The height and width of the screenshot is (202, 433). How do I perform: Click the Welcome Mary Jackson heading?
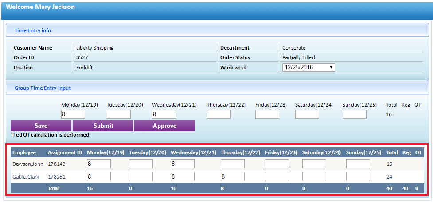[40, 7]
